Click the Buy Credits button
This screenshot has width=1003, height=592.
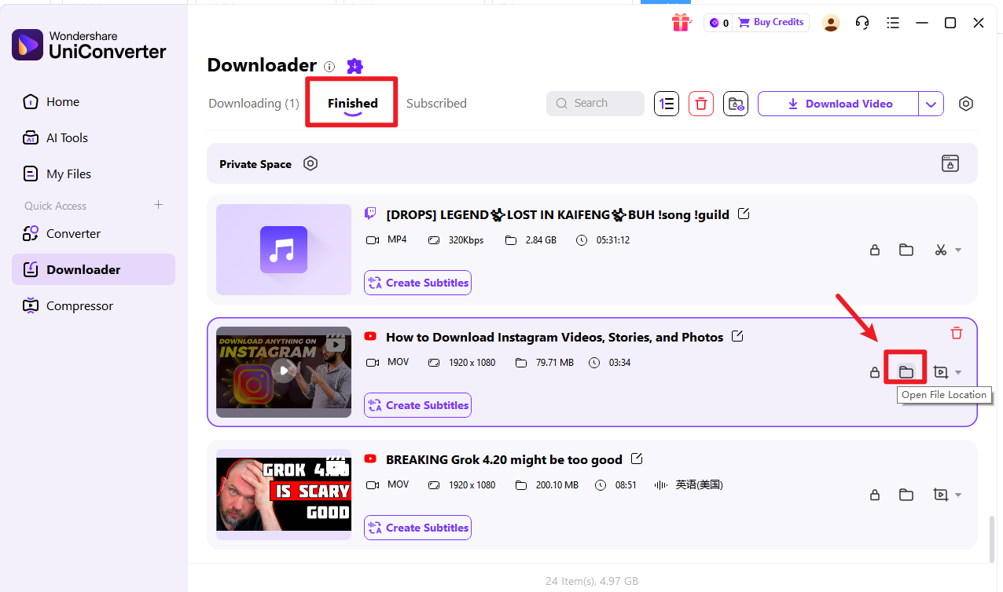tap(771, 23)
